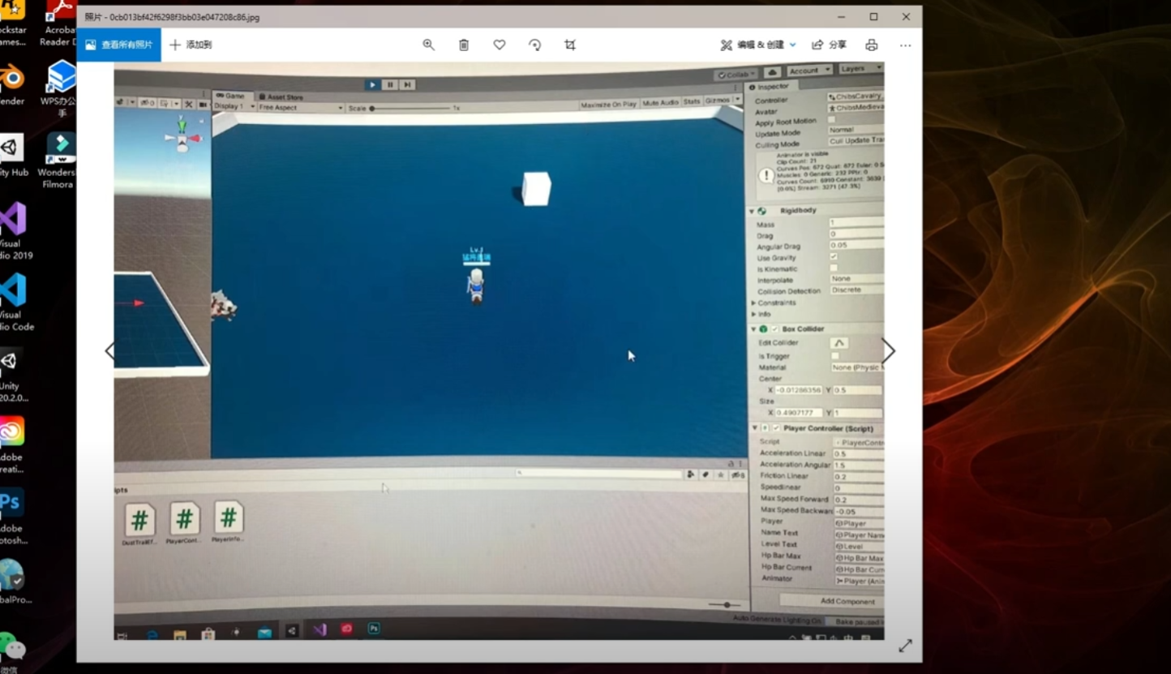Open the crop tool in Photos toolbar
The width and height of the screenshot is (1171, 674).
click(x=570, y=45)
